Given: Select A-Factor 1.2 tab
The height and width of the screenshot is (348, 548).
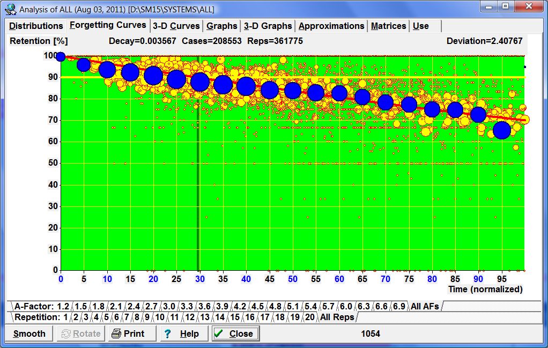Looking at the screenshot, I should [x=63, y=306].
